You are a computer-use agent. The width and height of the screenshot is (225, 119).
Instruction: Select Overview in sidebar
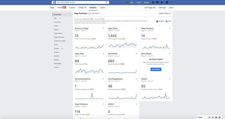(x=62, y=14)
